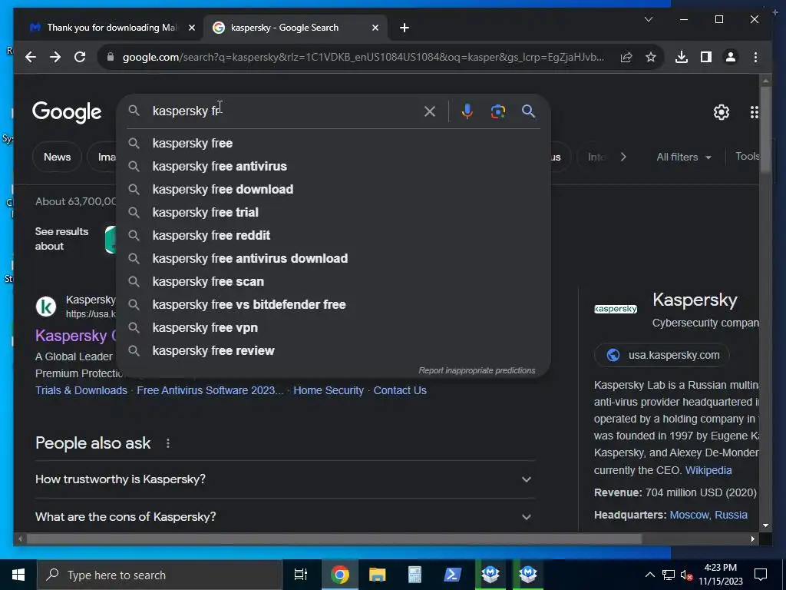
Task: Choose suggestion 'kaspersky free download'
Action: tap(333, 190)
